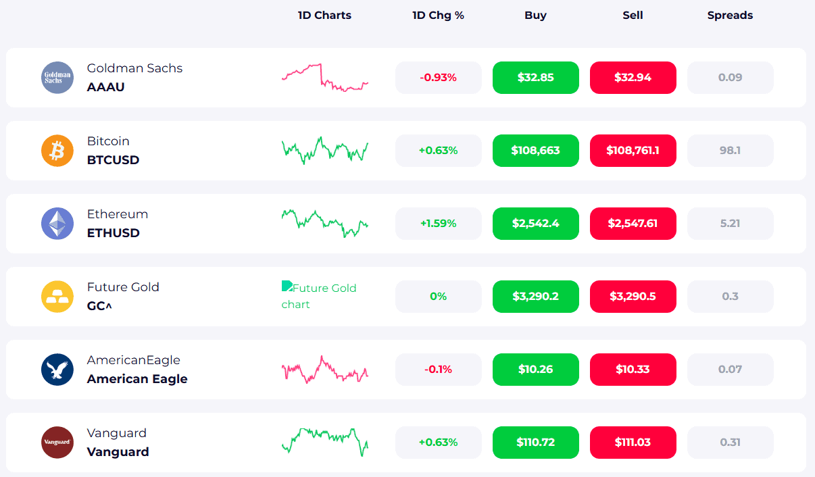Sell American Eagle at $10.33
Viewport: 815px width, 477px height.
633,370
